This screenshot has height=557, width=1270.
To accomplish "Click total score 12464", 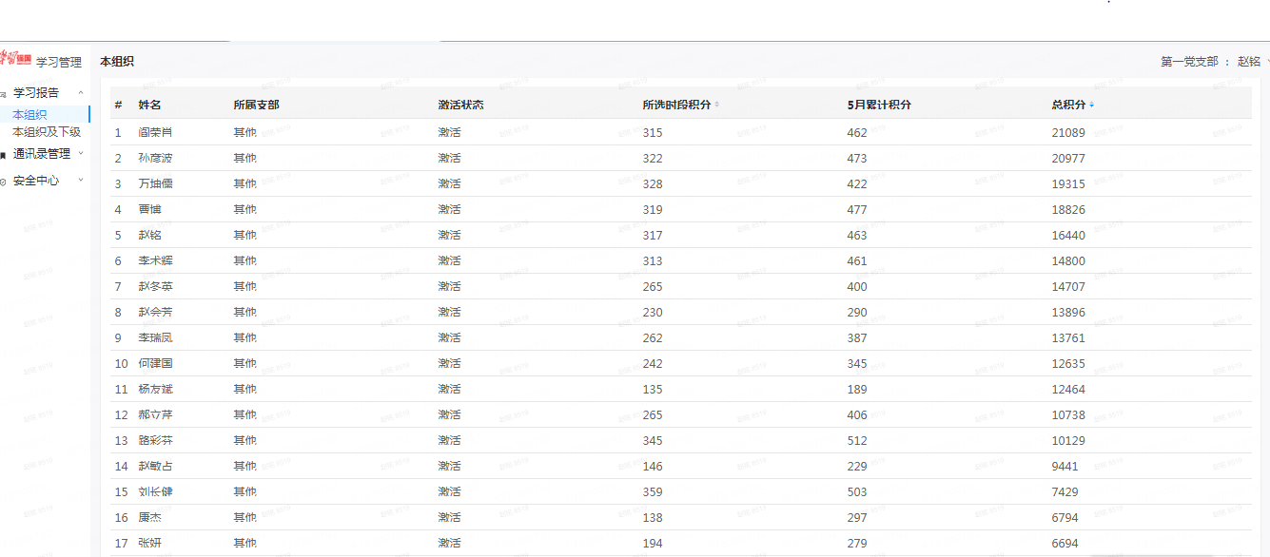I will (1068, 390).
